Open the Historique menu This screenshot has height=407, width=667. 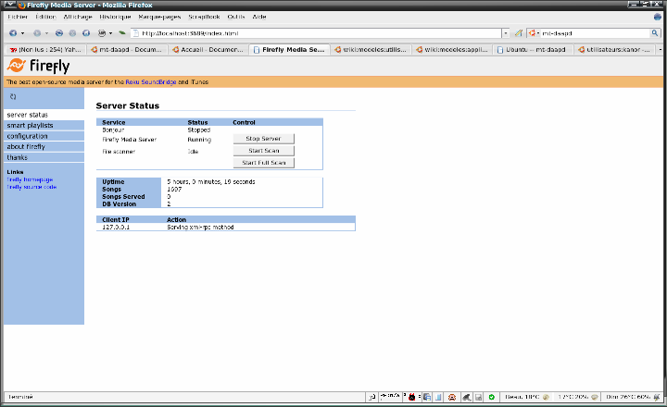pos(115,17)
